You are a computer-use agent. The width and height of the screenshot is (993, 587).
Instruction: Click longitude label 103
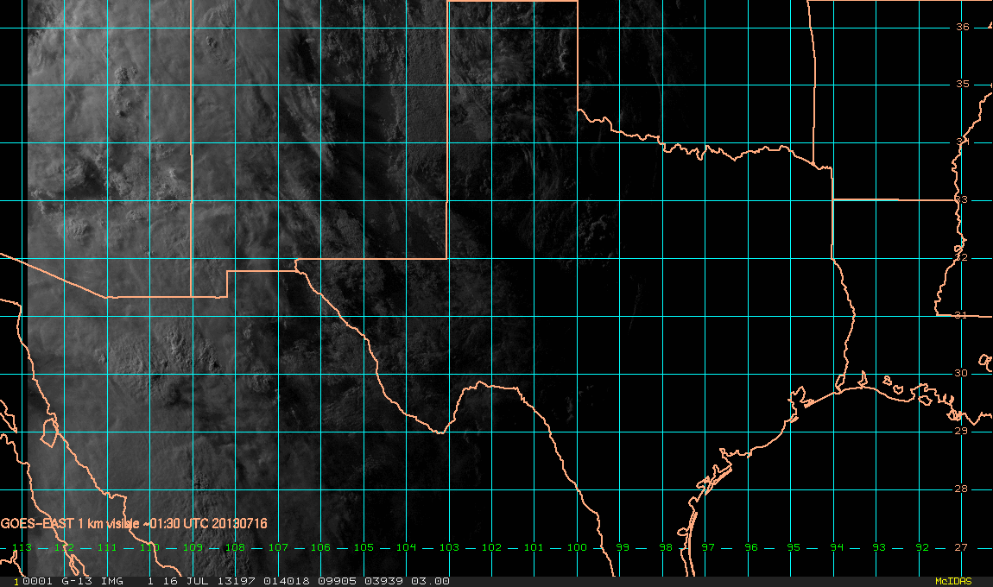coord(449,547)
